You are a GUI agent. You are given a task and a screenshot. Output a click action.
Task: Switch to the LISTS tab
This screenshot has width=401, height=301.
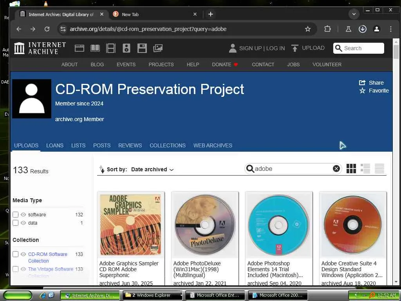coord(78,145)
